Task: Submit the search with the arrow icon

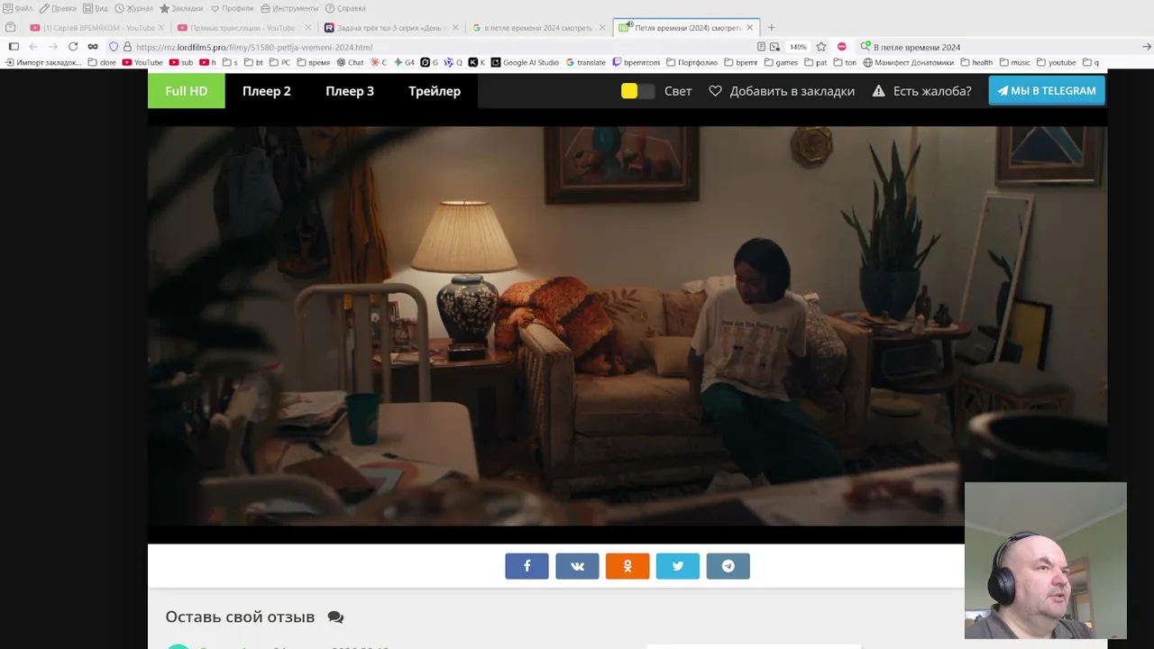Action: 1147,47
